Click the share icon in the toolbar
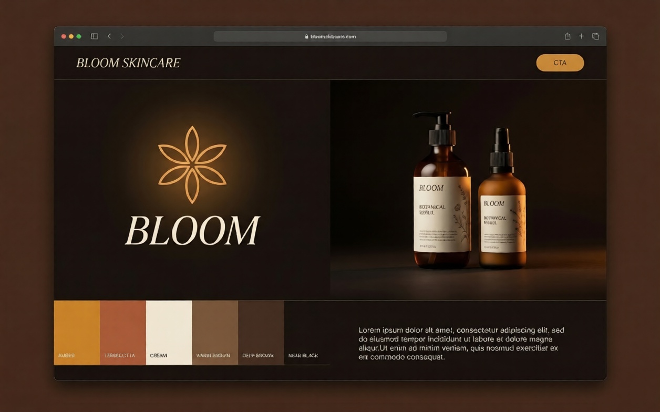660x412 pixels. click(567, 36)
